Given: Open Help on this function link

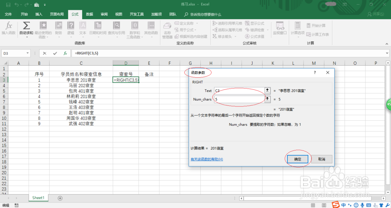Looking at the screenshot, I should pos(207,159).
